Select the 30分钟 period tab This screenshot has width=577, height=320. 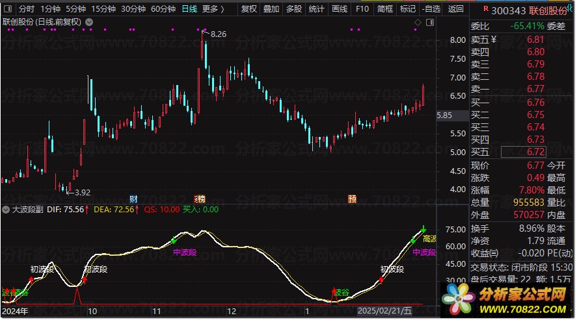coord(133,9)
